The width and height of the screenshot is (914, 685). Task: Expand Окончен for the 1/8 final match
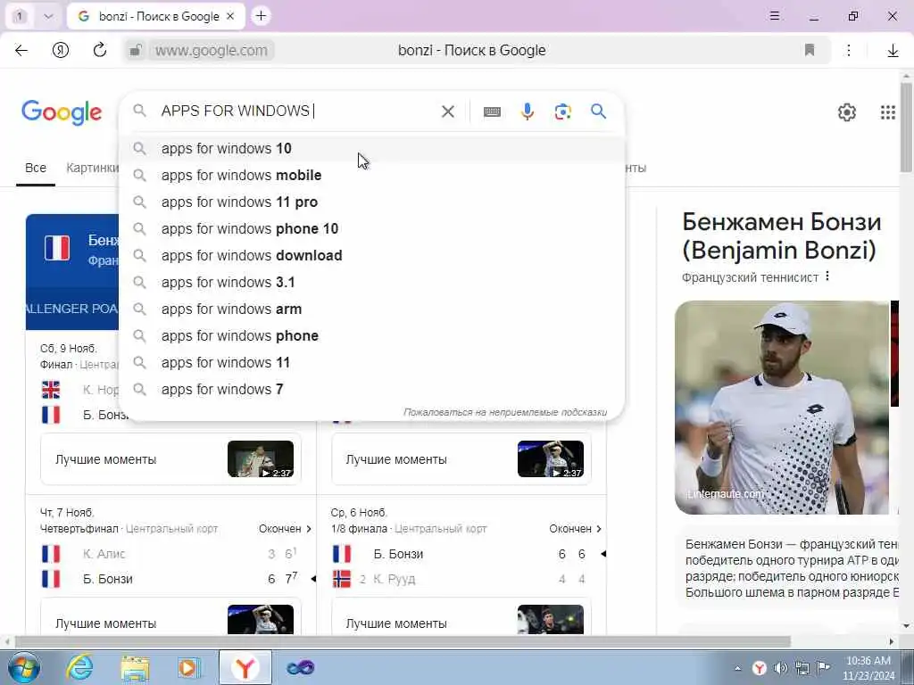pyautogui.click(x=576, y=529)
